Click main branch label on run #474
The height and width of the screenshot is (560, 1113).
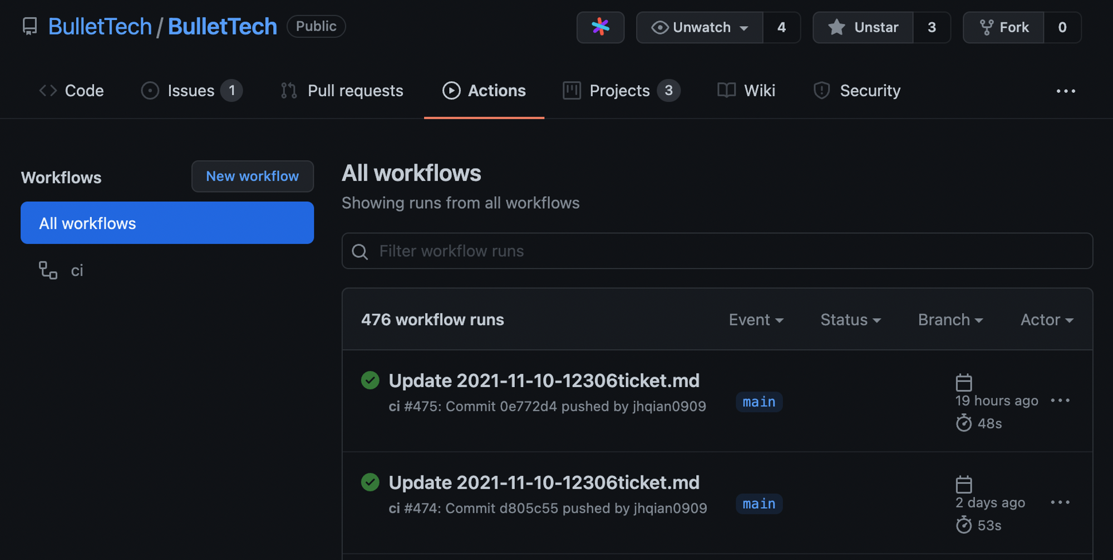(759, 503)
